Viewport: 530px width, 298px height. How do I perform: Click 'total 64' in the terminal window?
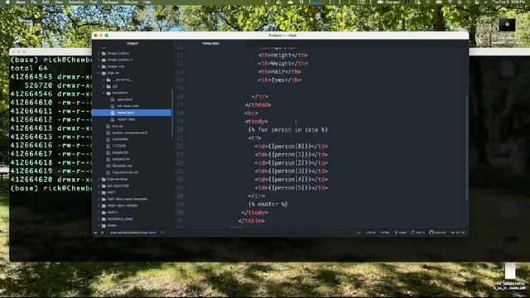point(29,68)
